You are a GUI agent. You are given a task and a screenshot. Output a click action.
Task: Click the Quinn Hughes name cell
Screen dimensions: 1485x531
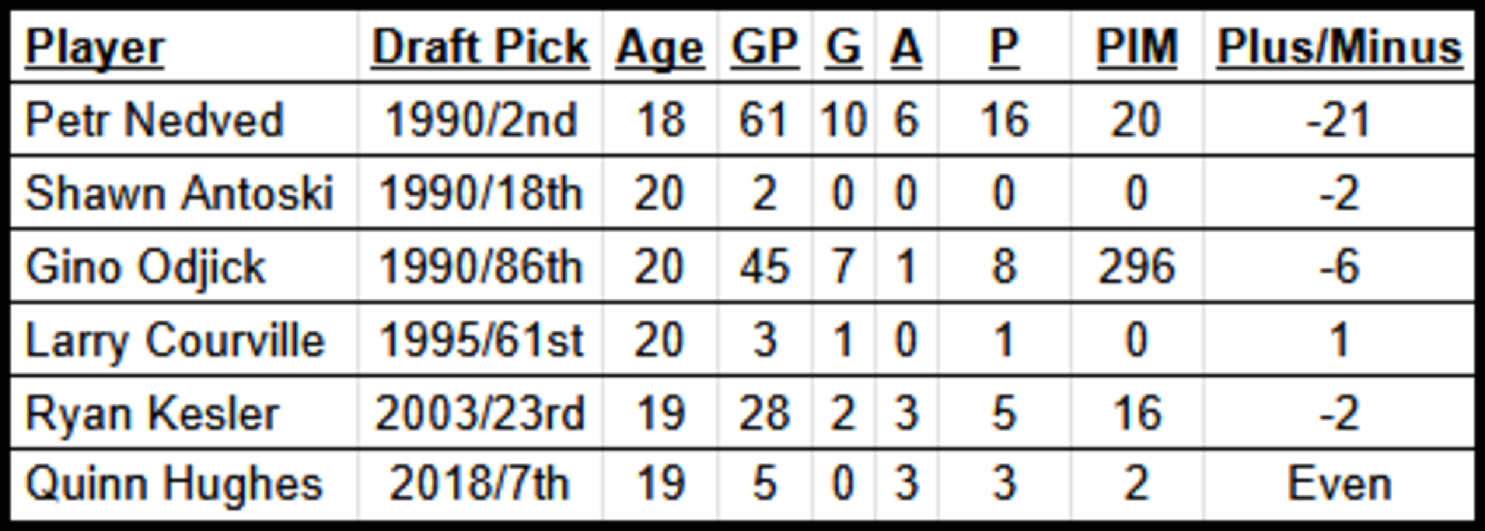click(x=174, y=485)
